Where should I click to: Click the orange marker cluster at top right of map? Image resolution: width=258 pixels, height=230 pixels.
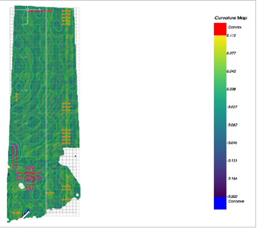click(66, 17)
